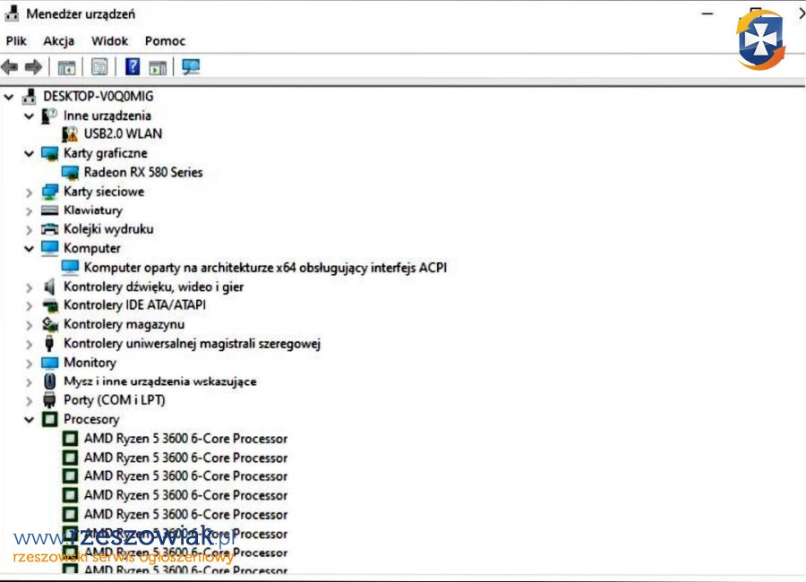Click the Porty (COM i LPT) connector icon
This screenshot has height=582, width=806.
[49, 400]
